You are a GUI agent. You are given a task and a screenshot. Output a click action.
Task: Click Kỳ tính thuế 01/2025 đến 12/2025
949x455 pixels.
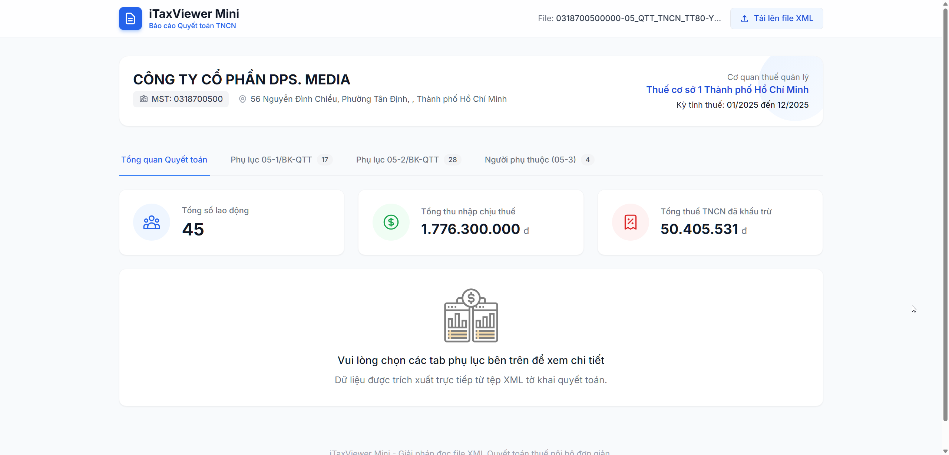(743, 105)
